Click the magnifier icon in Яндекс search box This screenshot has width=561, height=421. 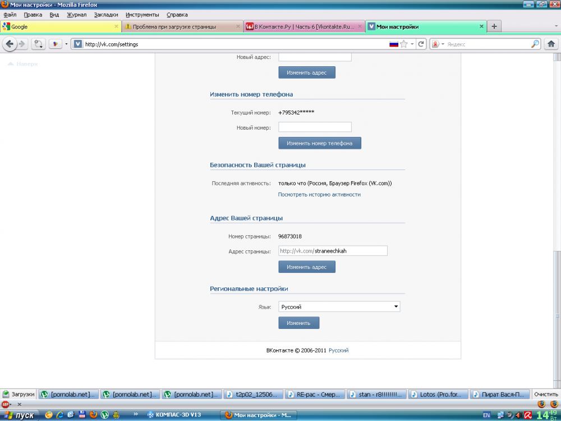(x=535, y=44)
